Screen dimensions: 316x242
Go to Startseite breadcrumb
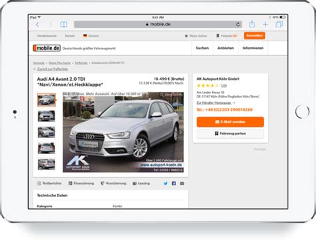[39, 63]
